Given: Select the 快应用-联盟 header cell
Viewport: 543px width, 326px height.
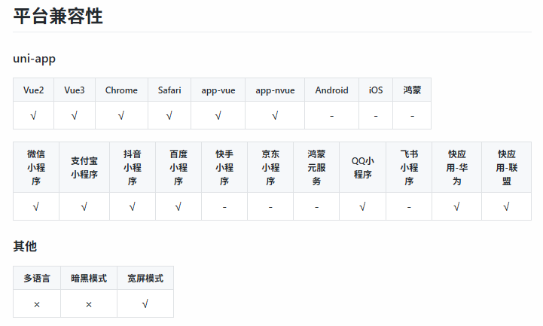Looking at the screenshot, I should [x=507, y=167].
